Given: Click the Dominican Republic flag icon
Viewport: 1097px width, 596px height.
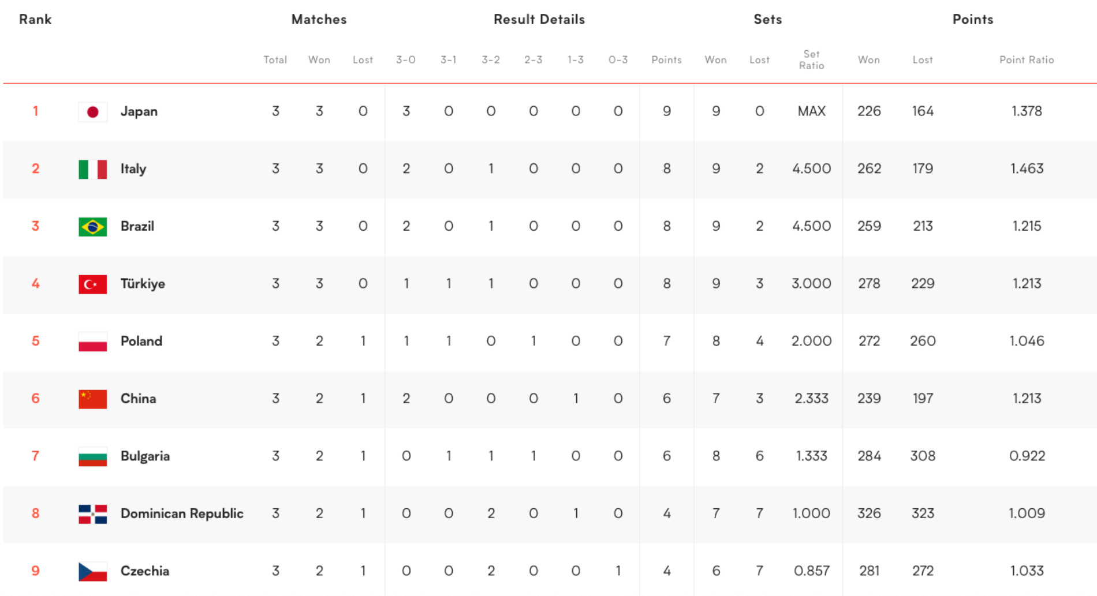Looking at the screenshot, I should pyautogui.click(x=92, y=513).
